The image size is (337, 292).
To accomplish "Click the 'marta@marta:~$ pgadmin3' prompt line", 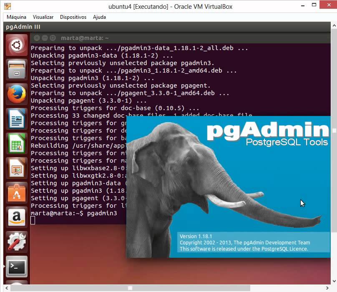I will pyautogui.click(x=74, y=213).
